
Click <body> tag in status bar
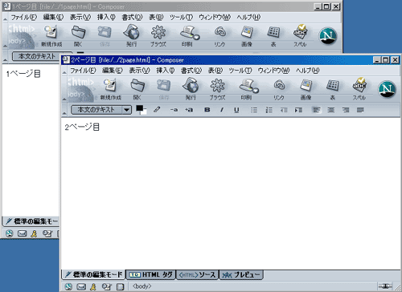coord(142,286)
